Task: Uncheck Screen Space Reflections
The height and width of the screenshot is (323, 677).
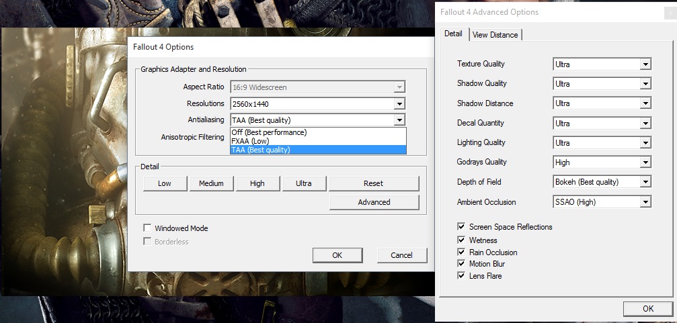Action: coord(461,227)
